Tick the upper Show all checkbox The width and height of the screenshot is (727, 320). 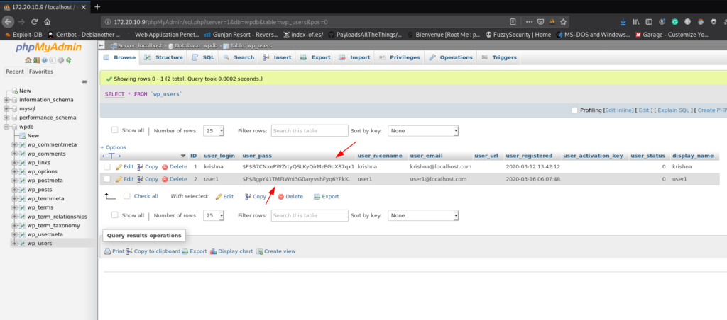114,130
